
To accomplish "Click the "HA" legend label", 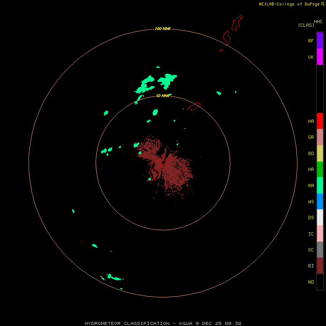I will 311,121.
